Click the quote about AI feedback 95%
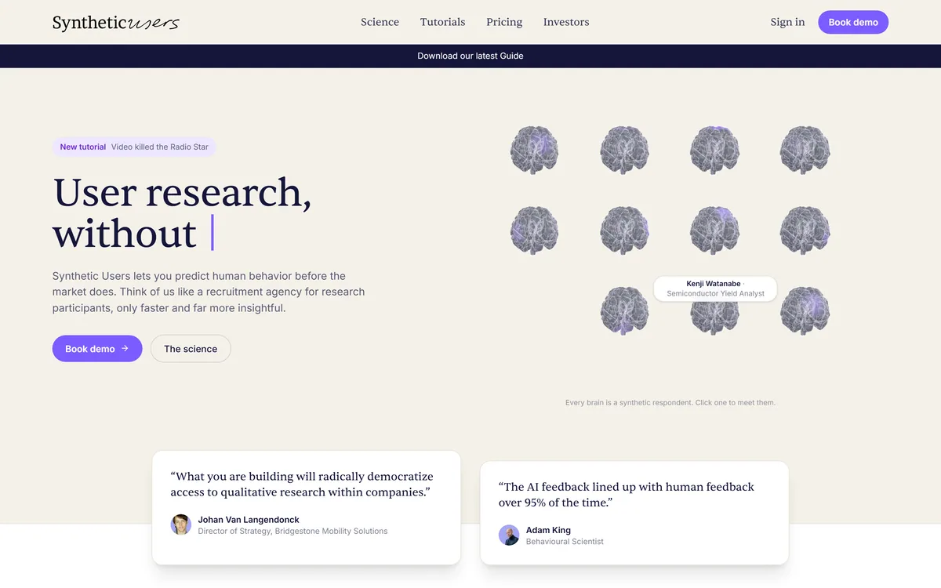Screen dimensions: 941x588 tap(627, 495)
